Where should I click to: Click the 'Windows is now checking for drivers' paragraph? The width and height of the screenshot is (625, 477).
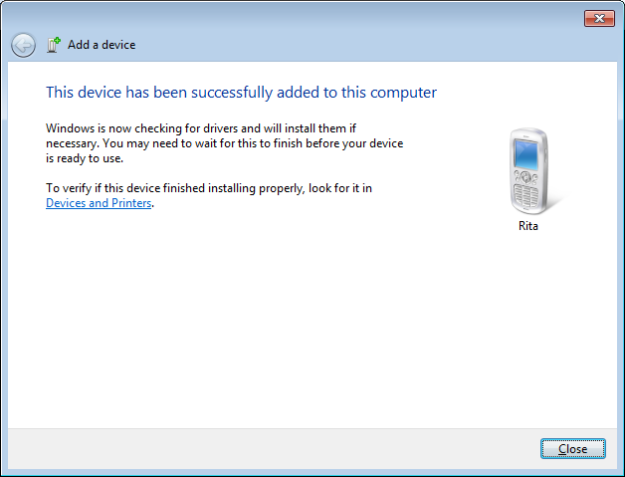[x=224, y=143]
